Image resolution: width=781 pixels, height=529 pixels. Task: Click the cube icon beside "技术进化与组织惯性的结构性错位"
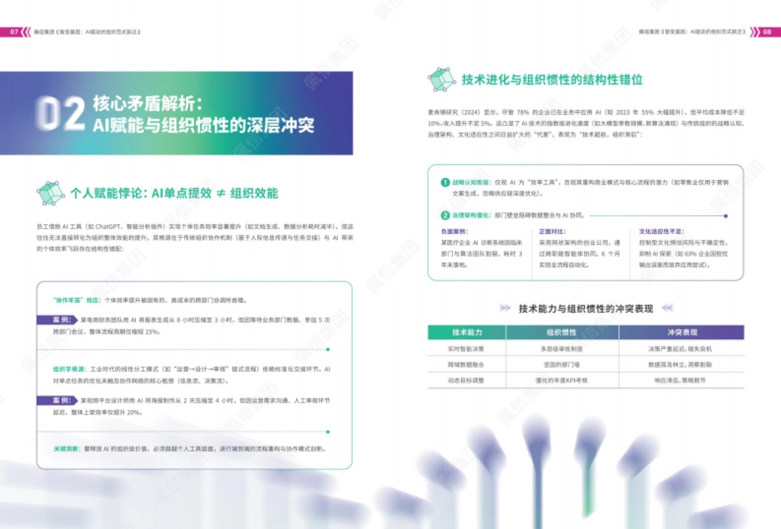pyautogui.click(x=442, y=79)
